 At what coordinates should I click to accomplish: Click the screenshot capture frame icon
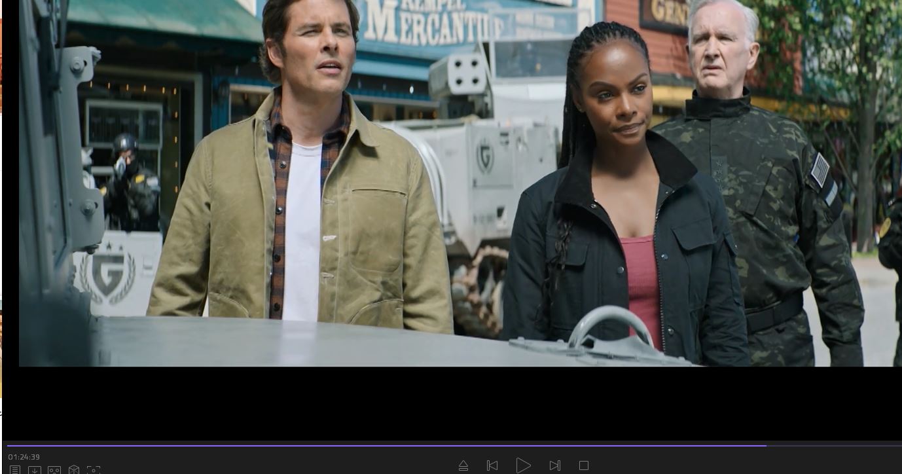[x=94, y=470]
